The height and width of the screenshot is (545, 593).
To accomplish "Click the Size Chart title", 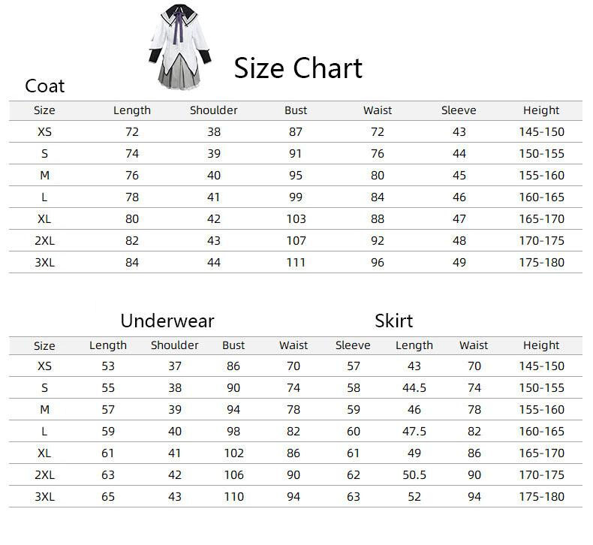I will pos(298,68).
